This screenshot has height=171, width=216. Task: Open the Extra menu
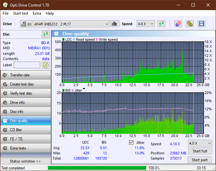(x=37, y=13)
